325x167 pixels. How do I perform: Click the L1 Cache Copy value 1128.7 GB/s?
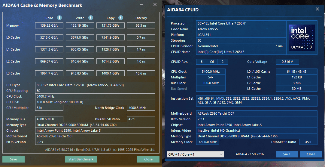[111, 50]
